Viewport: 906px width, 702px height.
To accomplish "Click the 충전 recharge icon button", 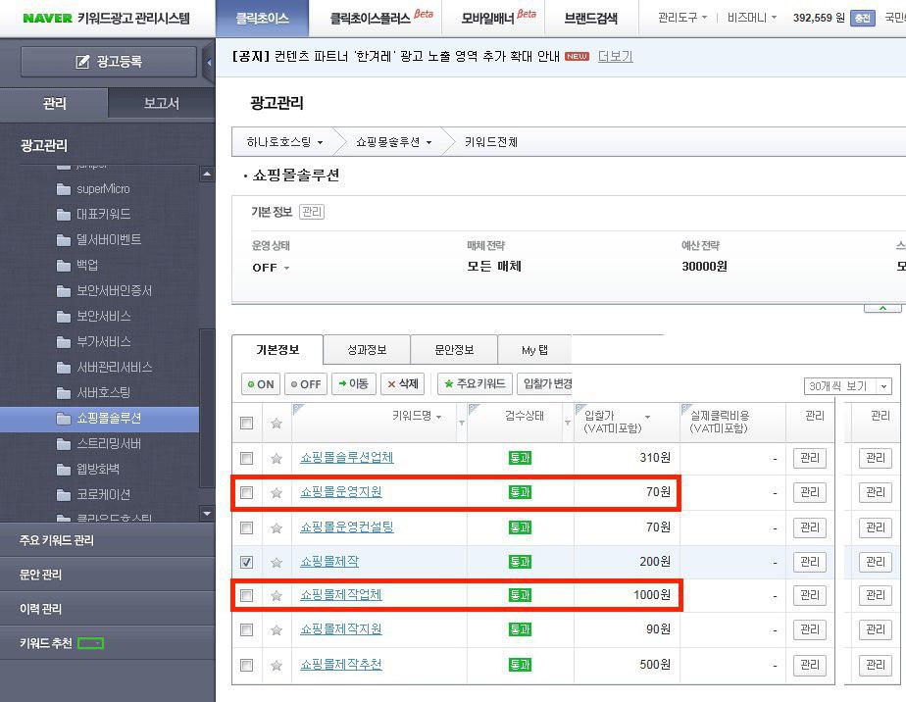I will point(862,19).
